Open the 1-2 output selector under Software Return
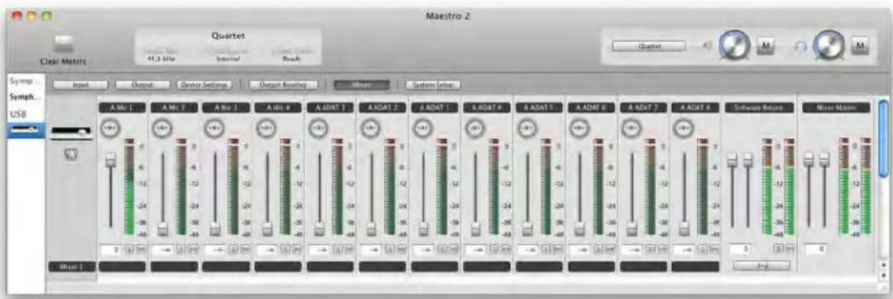This screenshot has height=299, width=893. (x=761, y=265)
